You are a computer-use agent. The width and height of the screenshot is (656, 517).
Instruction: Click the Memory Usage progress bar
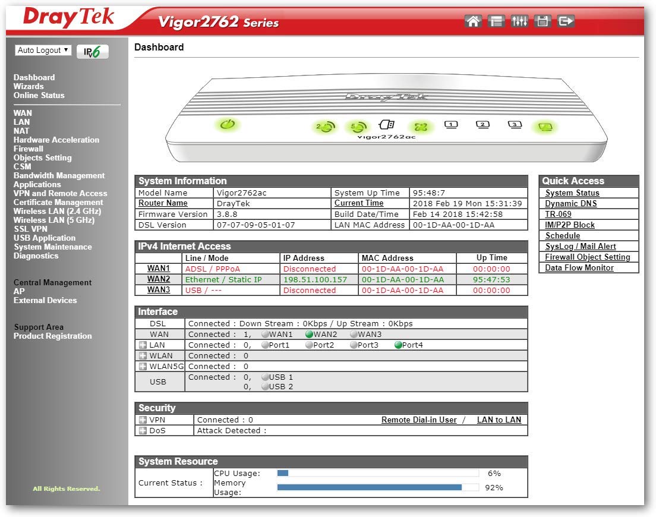coord(378,487)
